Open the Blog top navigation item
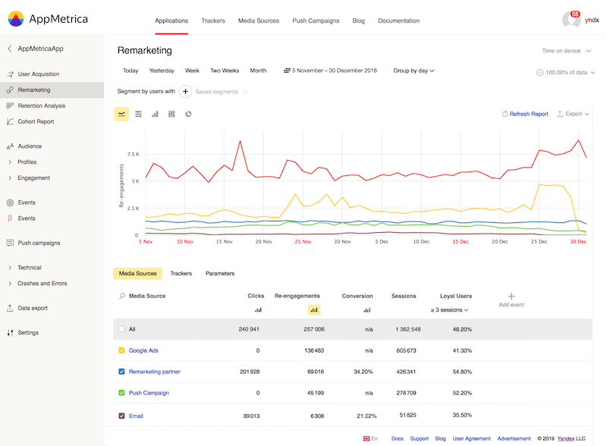Viewport: 607px width, 446px height. (x=358, y=20)
